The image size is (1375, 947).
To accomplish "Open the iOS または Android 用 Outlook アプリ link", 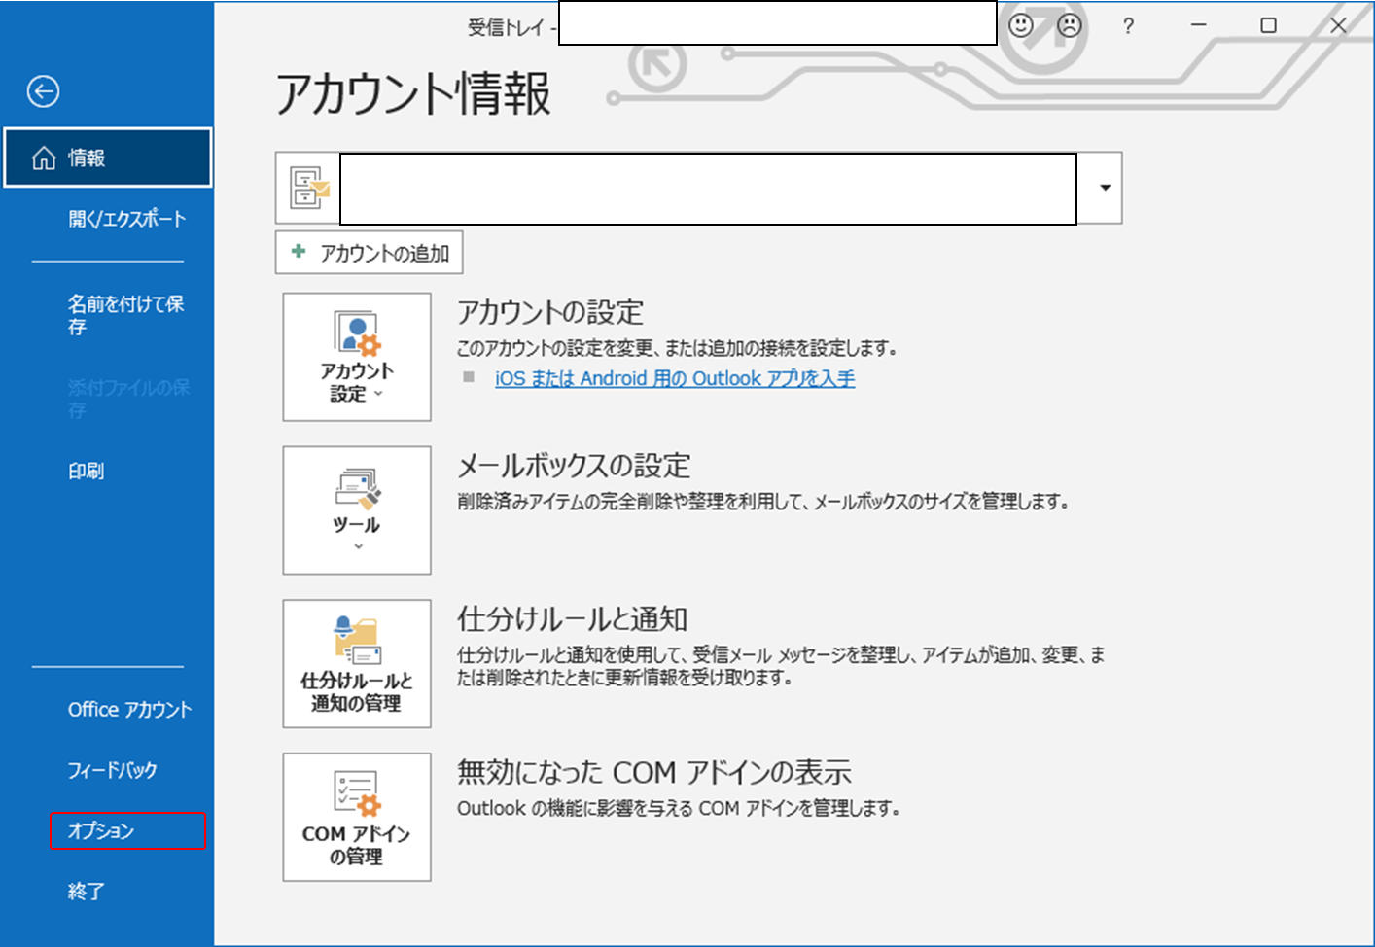I will point(674,378).
